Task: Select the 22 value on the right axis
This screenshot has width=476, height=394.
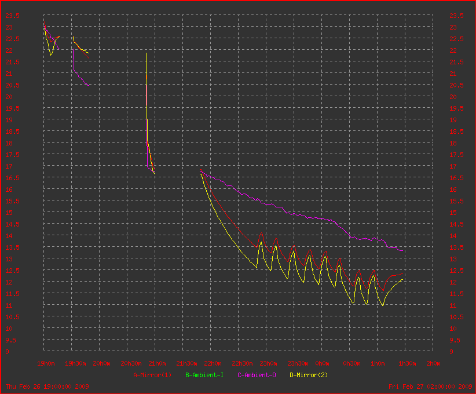Action: click(x=453, y=50)
